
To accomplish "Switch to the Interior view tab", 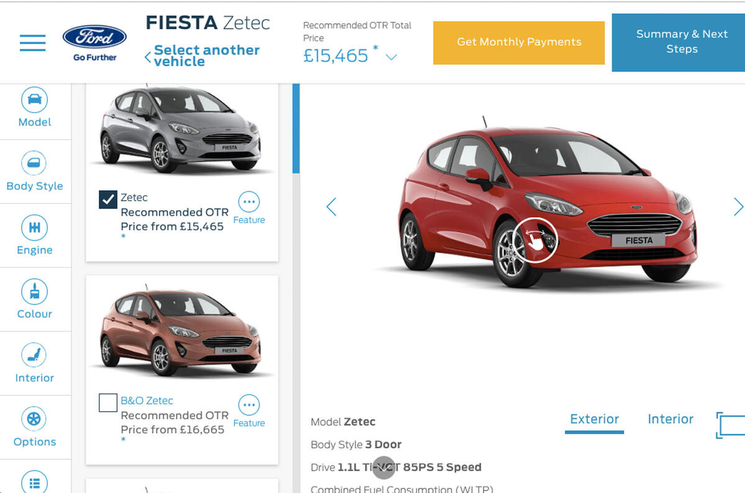I will pyautogui.click(x=670, y=419).
